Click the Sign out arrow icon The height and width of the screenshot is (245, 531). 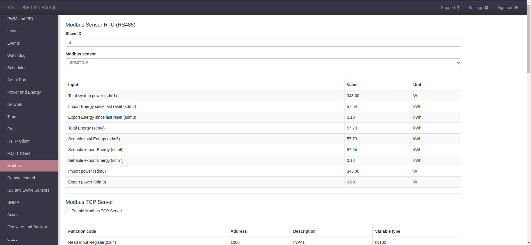tap(516, 8)
